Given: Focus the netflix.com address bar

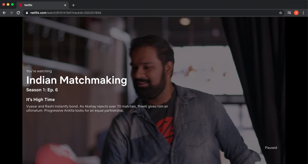Looking at the screenshot, I should pyautogui.click(x=154, y=13).
